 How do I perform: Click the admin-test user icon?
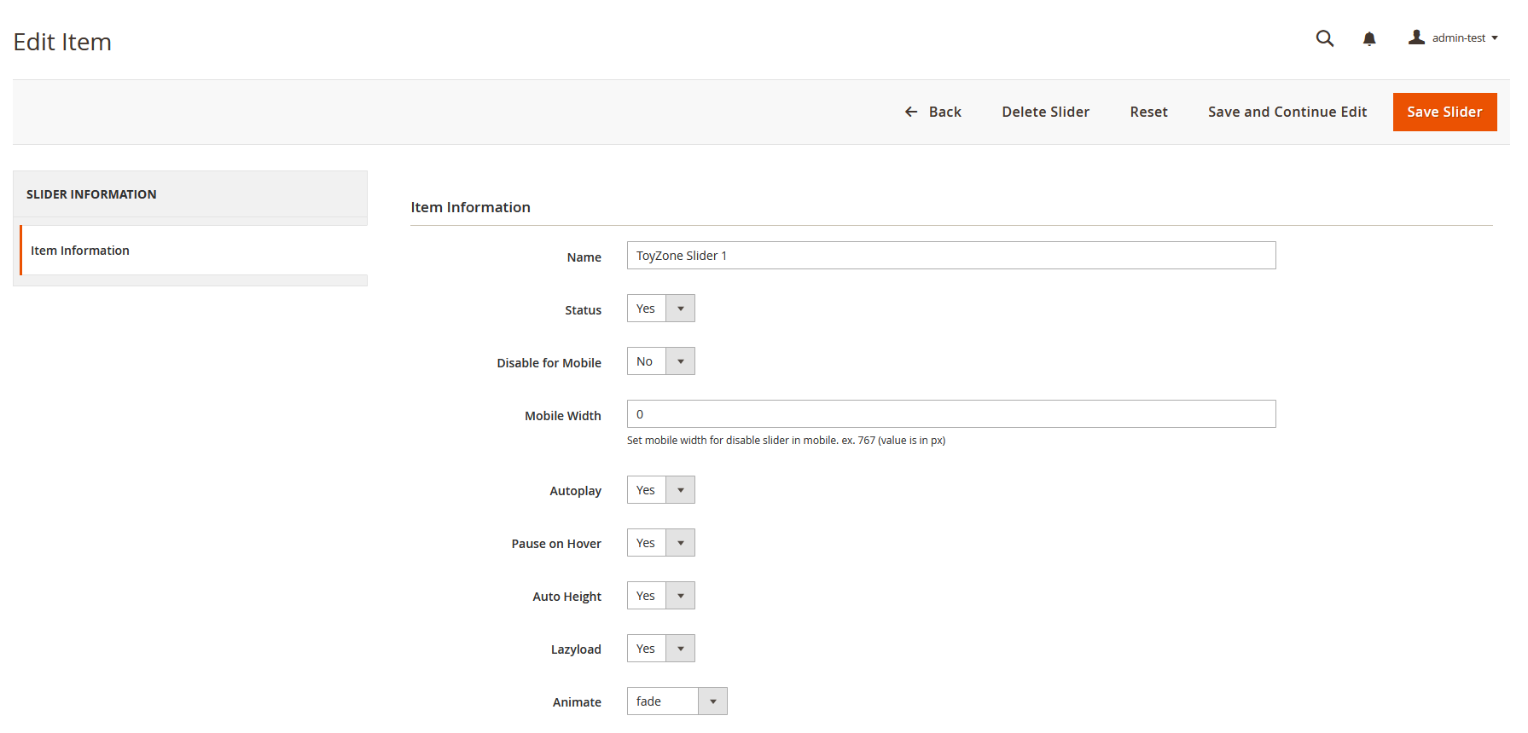click(1416, 38)
